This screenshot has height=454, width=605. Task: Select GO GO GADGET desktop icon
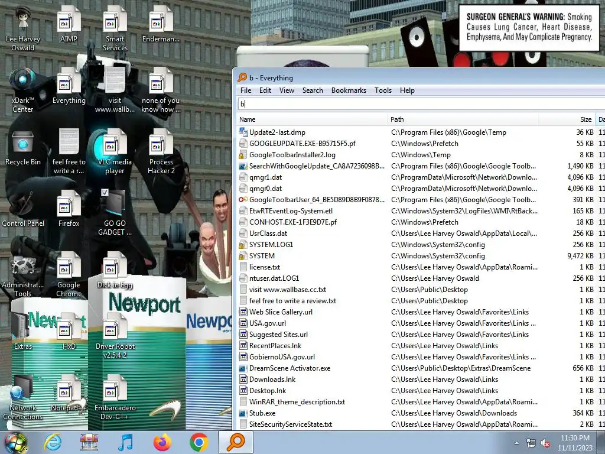115,213
